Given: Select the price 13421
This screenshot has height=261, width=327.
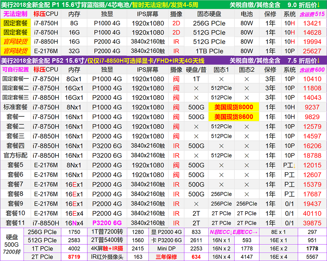Looking at the screenshot, I should tap(312, 24).
